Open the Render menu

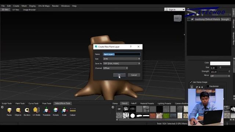coord(55,6)
